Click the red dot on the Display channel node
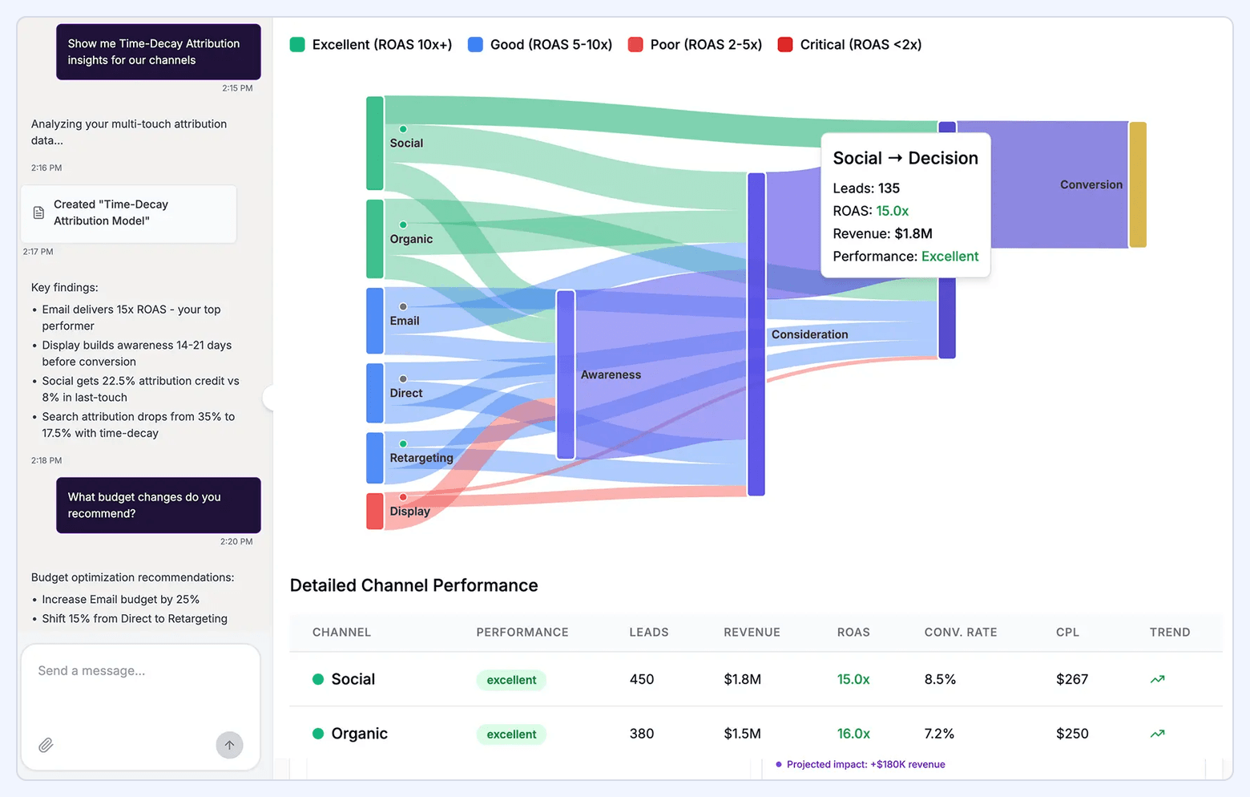The width and height of the screenshot is (1250, 797). coord(403,497)
